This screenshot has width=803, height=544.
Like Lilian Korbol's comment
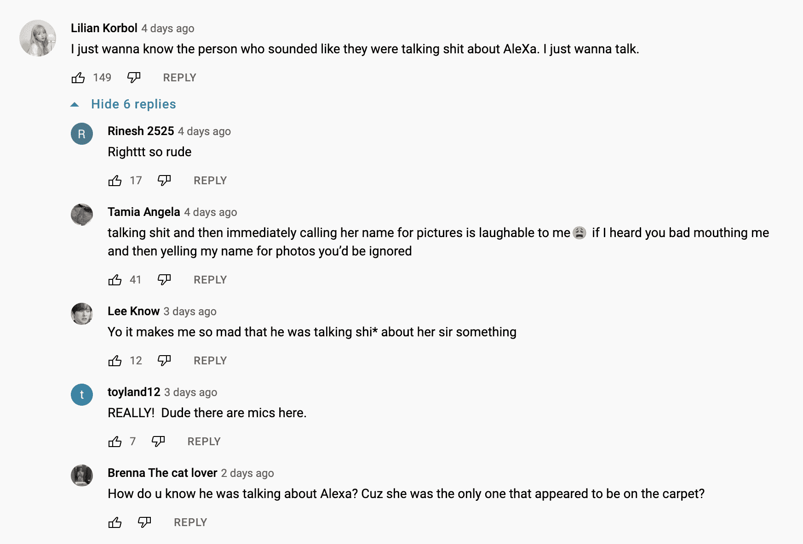point(78,78)
